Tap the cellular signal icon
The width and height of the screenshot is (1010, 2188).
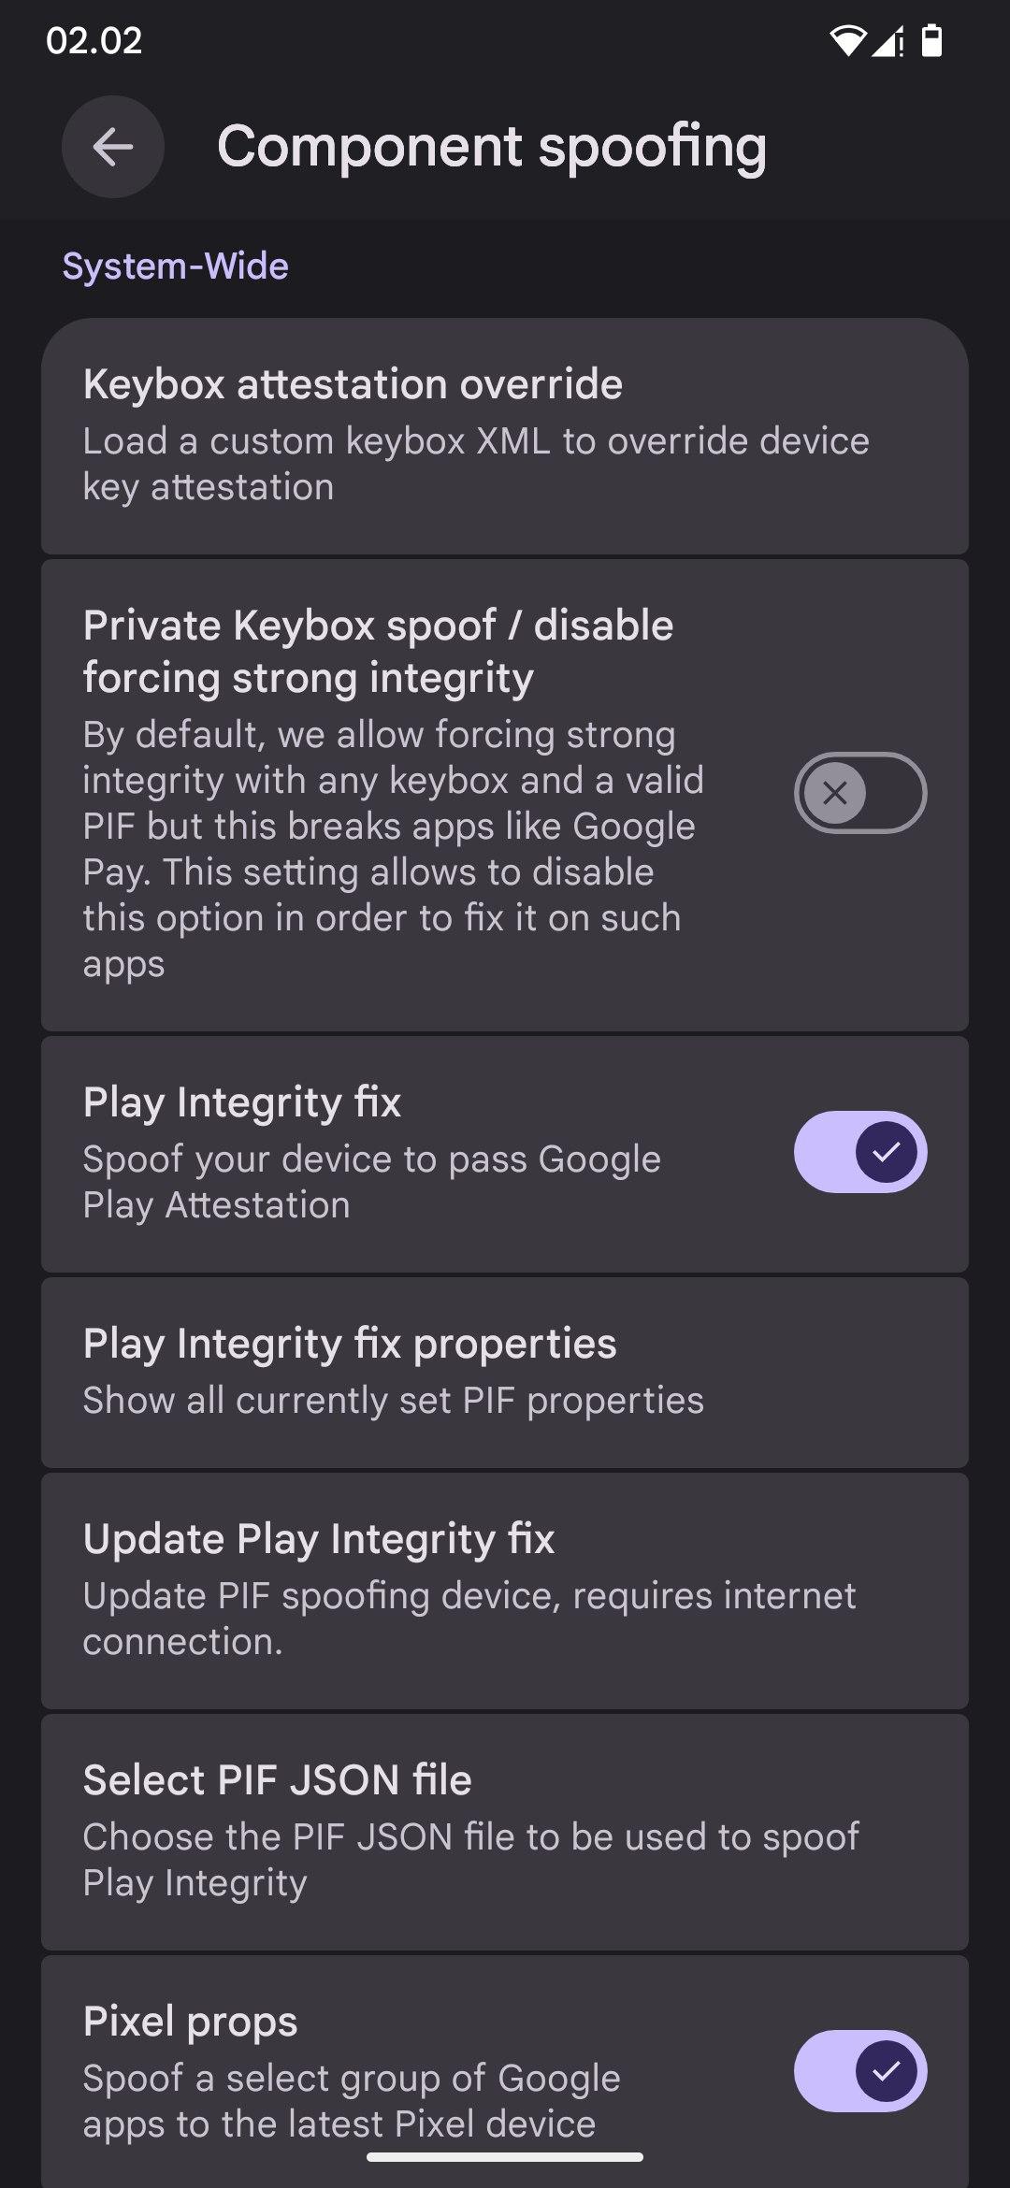(x=888, y=42)
